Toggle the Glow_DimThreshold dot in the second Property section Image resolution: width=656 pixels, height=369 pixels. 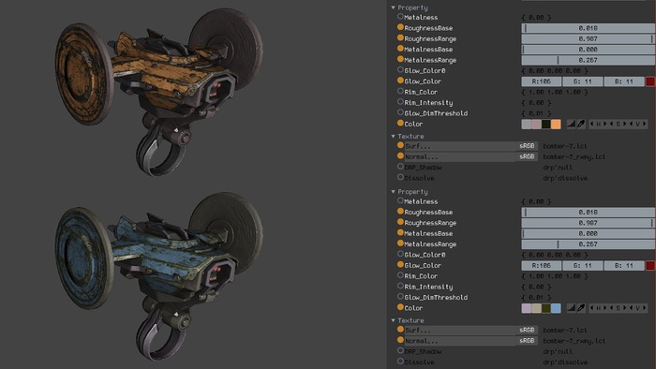point(400,297)
